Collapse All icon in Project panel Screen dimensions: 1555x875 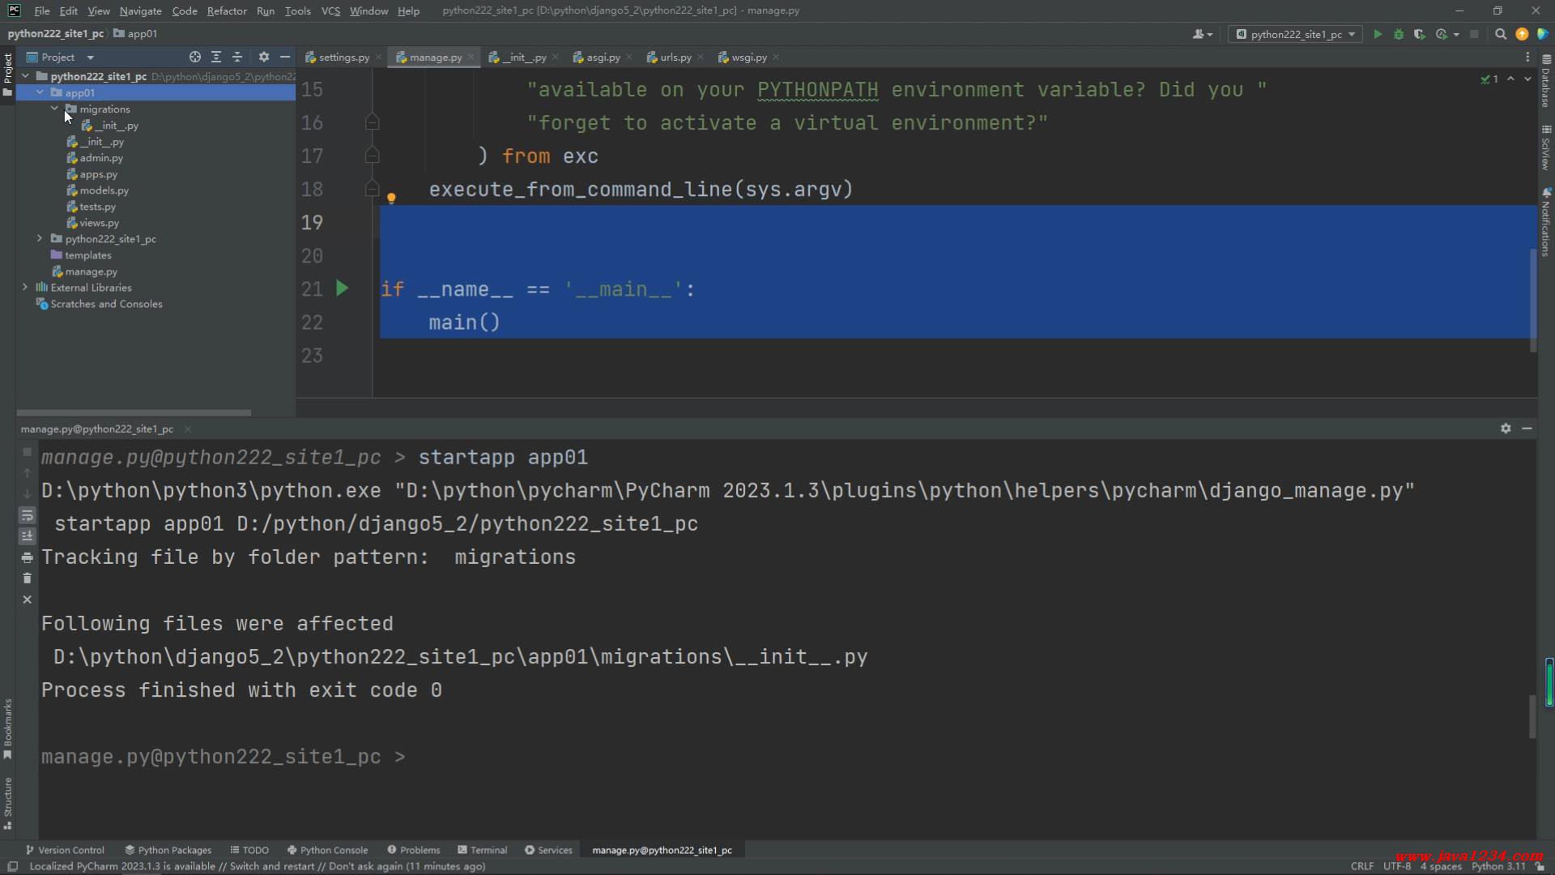[x=237, y=57]
